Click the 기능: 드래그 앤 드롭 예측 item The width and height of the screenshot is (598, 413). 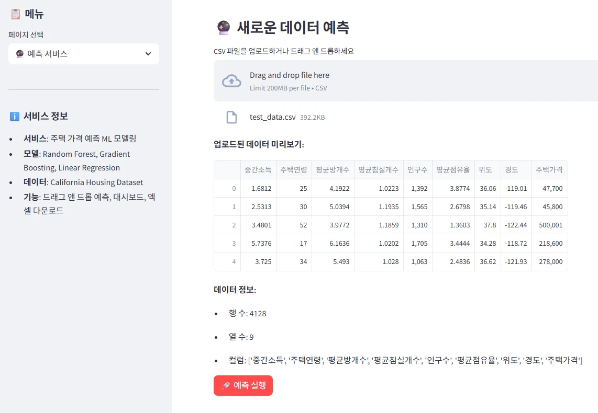click(x=89, y=204)
